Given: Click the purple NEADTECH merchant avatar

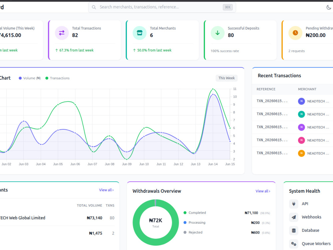Looking at the screenshot, I should coord(301,127).
